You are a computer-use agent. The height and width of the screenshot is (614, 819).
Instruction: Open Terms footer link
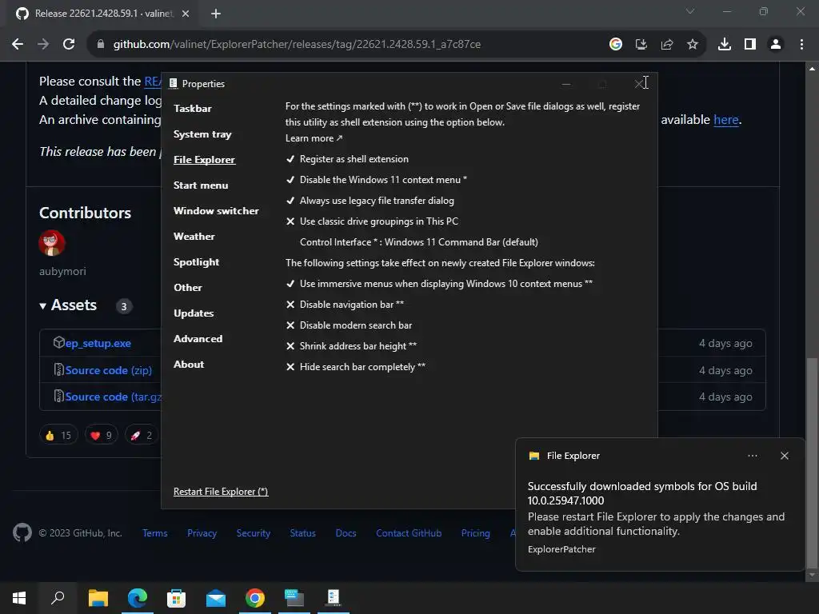(155, 533)
